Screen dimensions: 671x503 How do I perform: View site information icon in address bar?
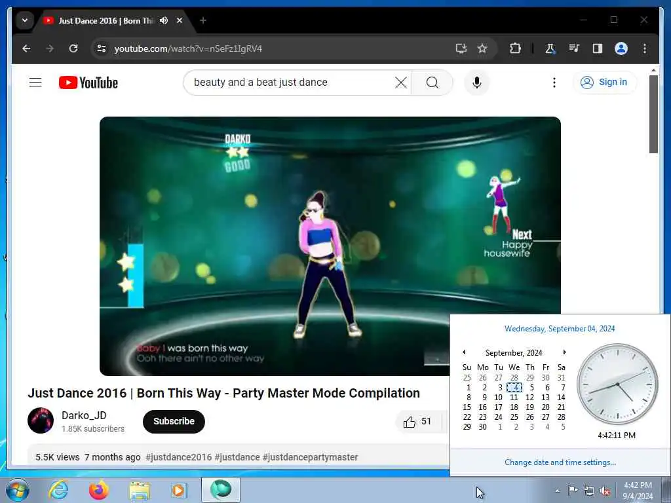click(102, 48)
